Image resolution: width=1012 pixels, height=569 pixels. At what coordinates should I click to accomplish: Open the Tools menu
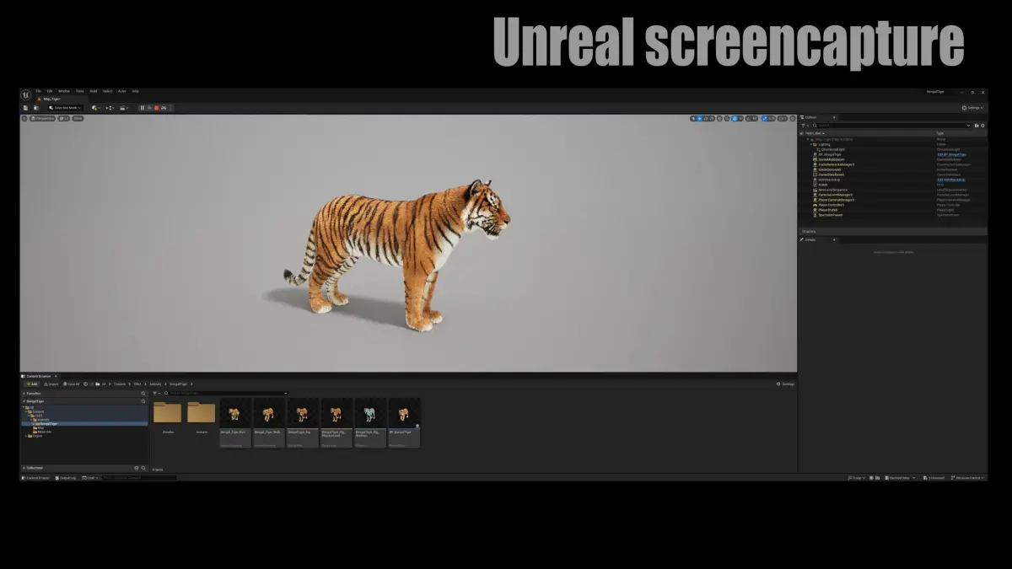79,91
